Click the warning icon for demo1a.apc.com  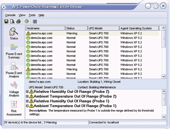tap(28, 33)
